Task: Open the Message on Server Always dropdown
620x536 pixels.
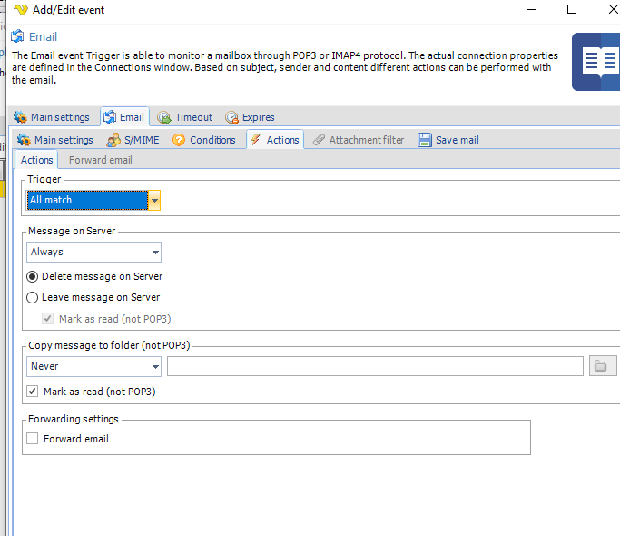Action: click(155, 253)
